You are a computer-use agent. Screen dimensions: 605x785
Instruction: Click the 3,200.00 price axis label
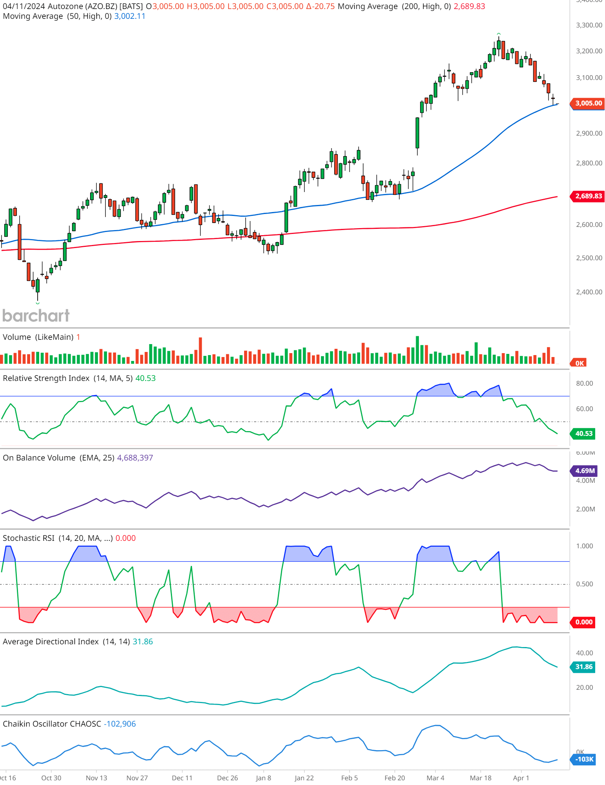click(x=589, y=51)
